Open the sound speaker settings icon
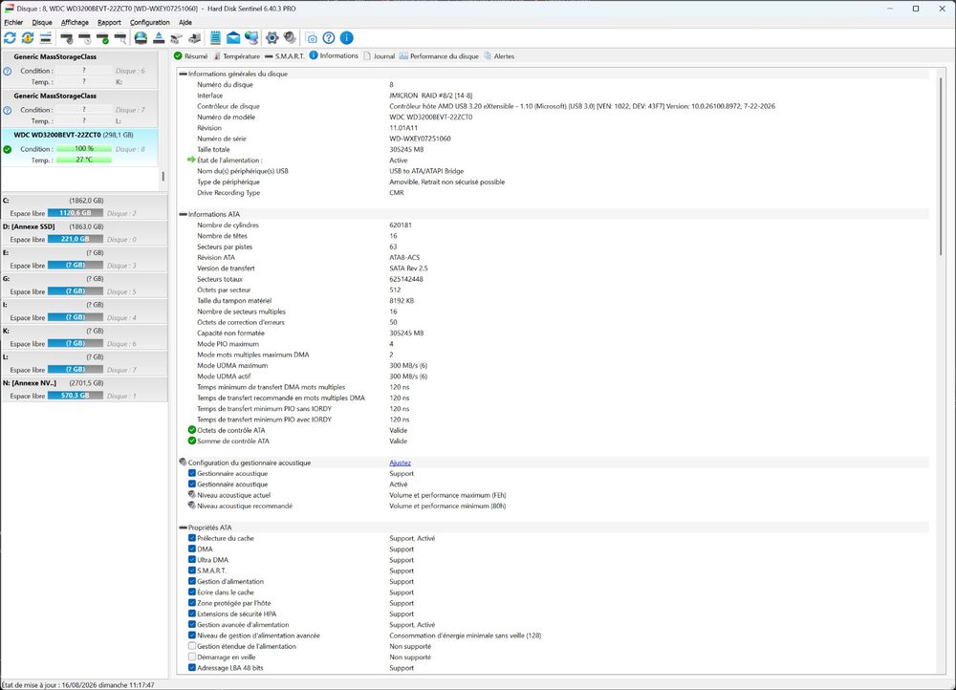956x690 pixels. 290,38
